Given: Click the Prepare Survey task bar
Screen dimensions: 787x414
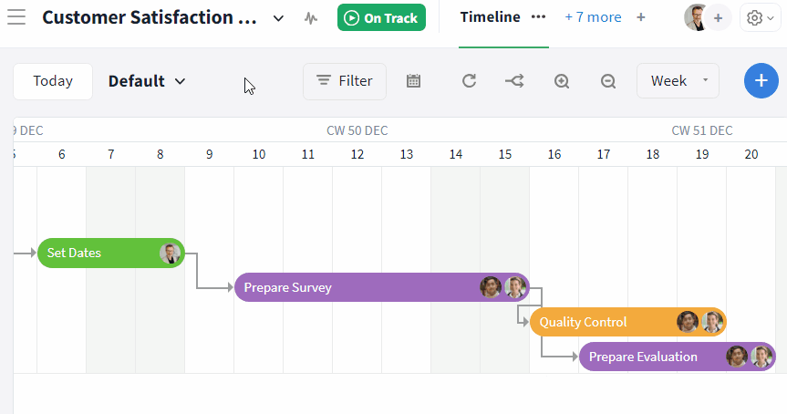Looking at the screenshot, I should [347, 287].
